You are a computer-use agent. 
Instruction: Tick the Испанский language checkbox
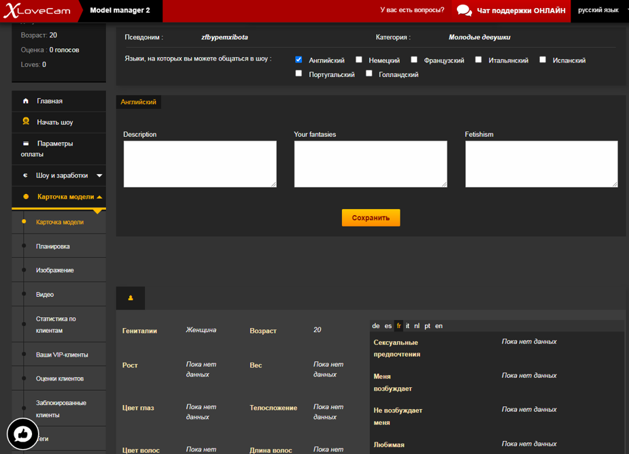pyautogui.click(x=543, y=59)
